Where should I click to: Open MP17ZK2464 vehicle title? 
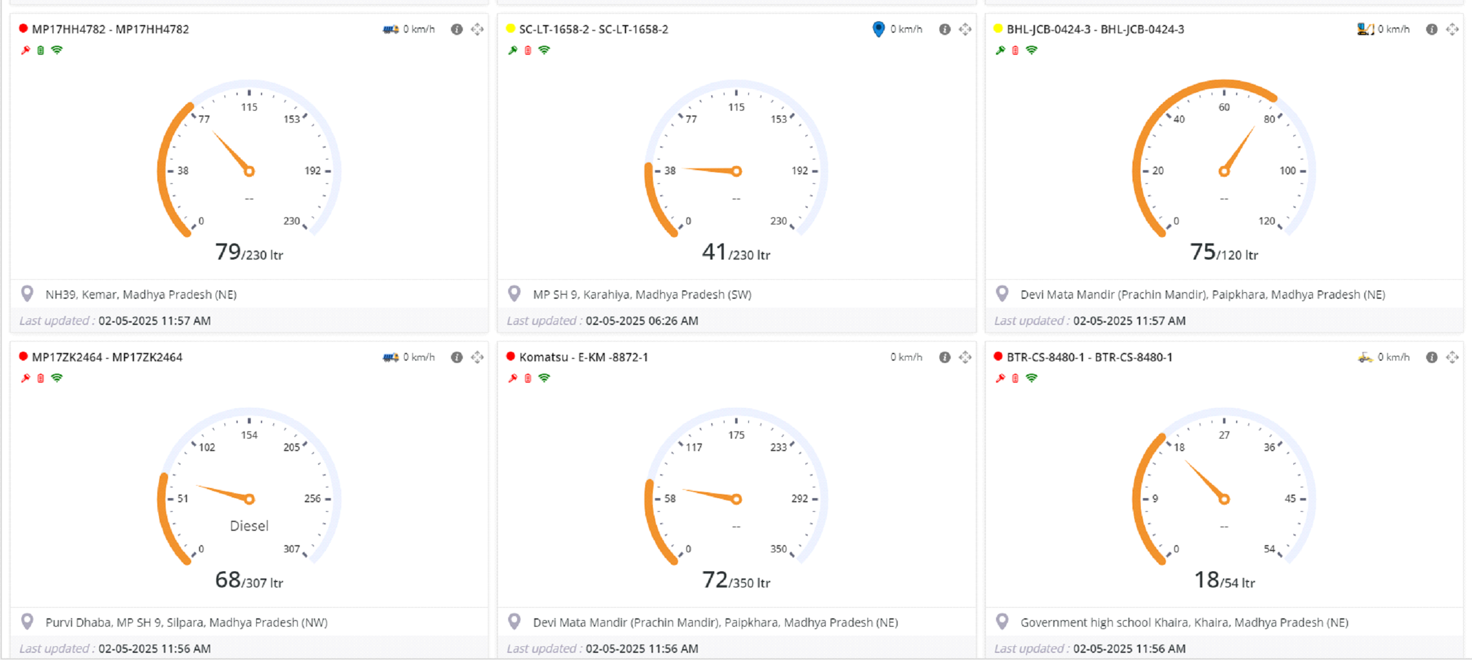pos(107,357)
